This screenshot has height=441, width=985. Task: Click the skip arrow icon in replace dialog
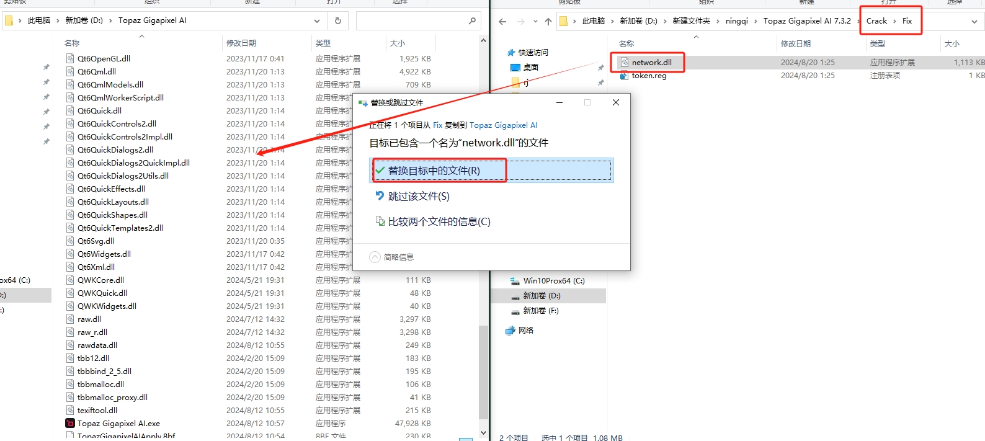[x=380, y=195]
